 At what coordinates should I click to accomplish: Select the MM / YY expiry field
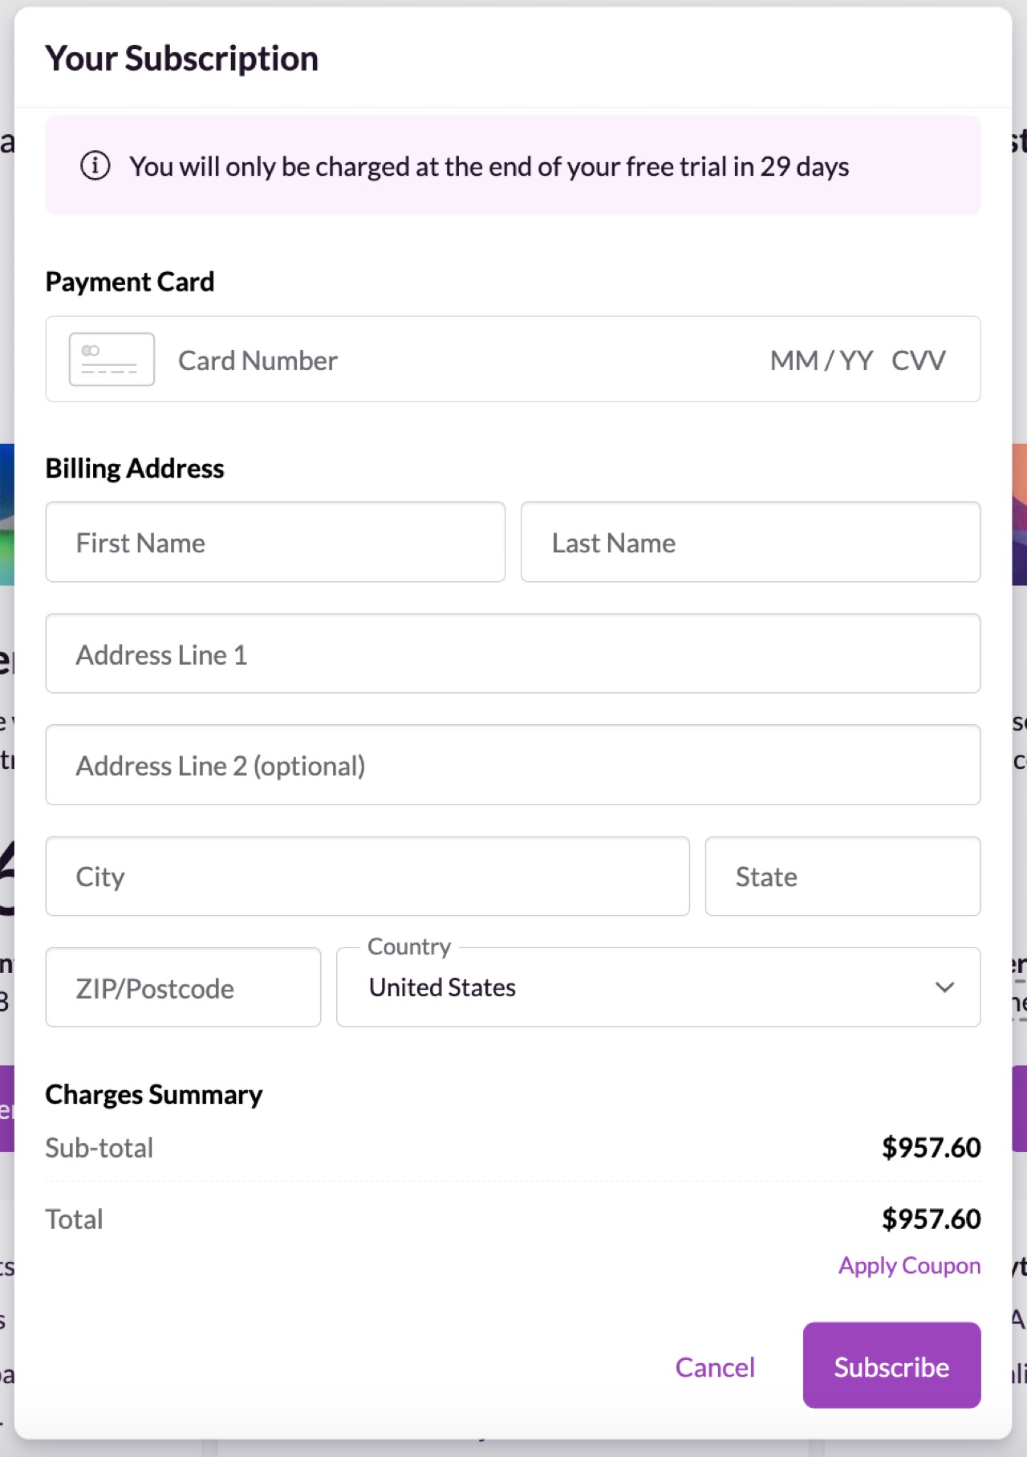(x=821, y=360)
